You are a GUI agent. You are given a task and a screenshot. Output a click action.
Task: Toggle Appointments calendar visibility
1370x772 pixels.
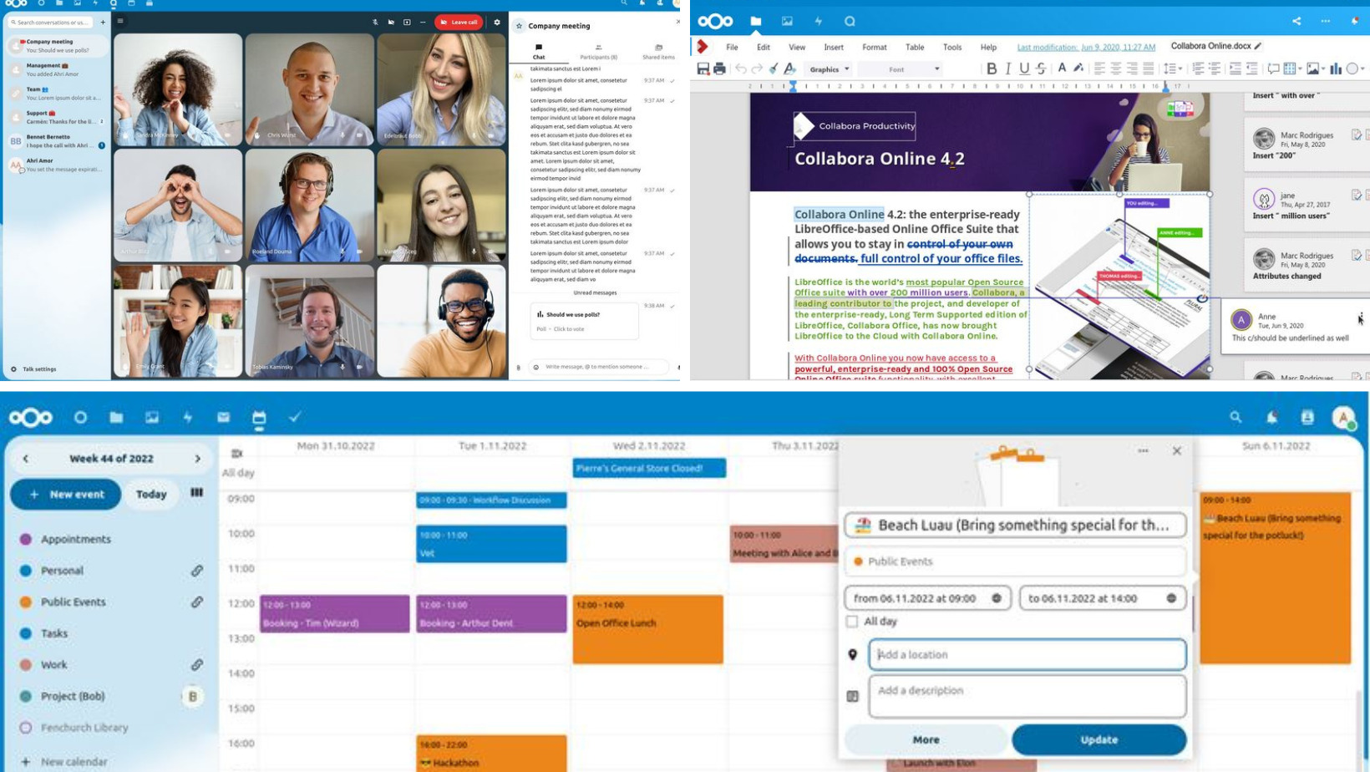[26, 539]
